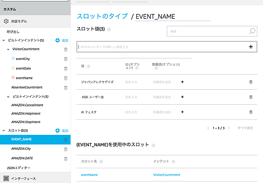
Task: Click the search magnifier icon
Action: pos(252,31)
